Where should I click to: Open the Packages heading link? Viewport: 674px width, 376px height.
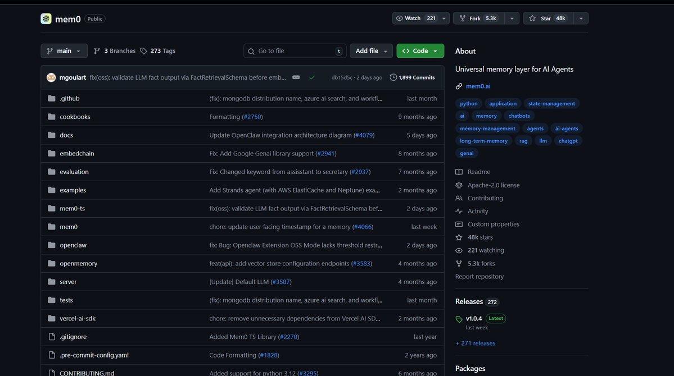pos(470,368)
